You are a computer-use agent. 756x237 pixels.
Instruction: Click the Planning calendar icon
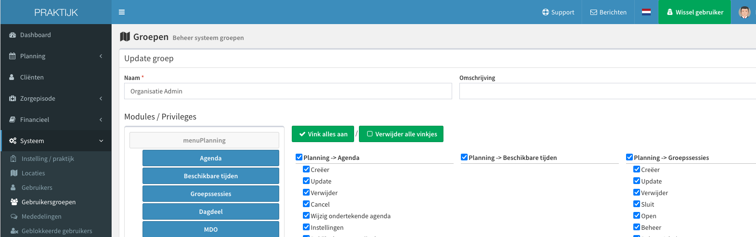coord(13,56)
